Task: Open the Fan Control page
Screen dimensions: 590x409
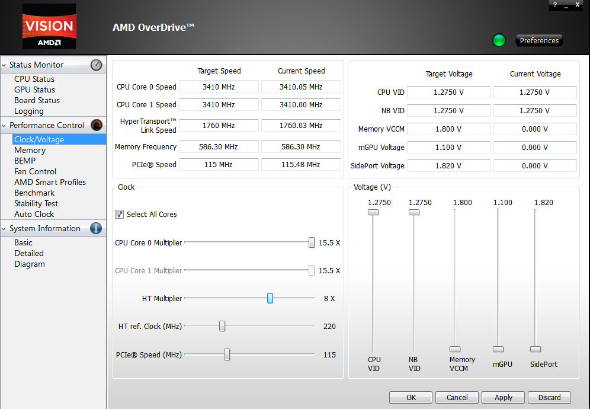Action: pyautogui.click(x=35, y=171)
